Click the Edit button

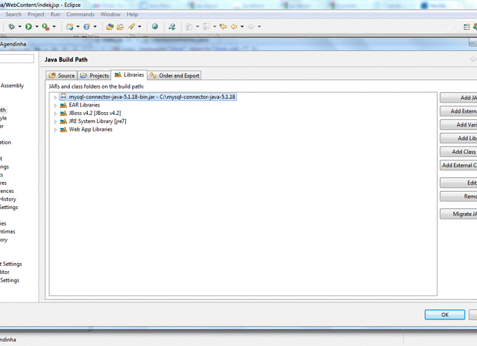tap(458, 183)
